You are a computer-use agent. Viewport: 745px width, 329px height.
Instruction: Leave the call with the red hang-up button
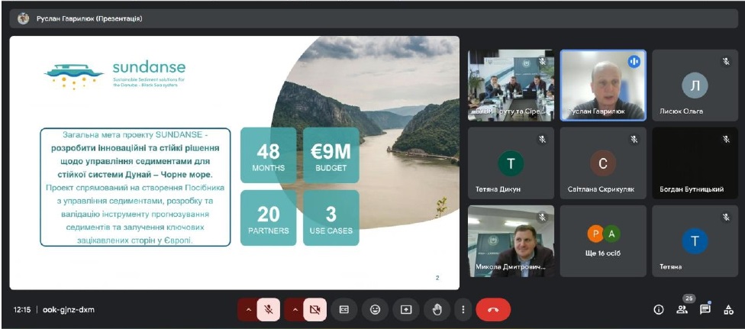tap(493, 310)
